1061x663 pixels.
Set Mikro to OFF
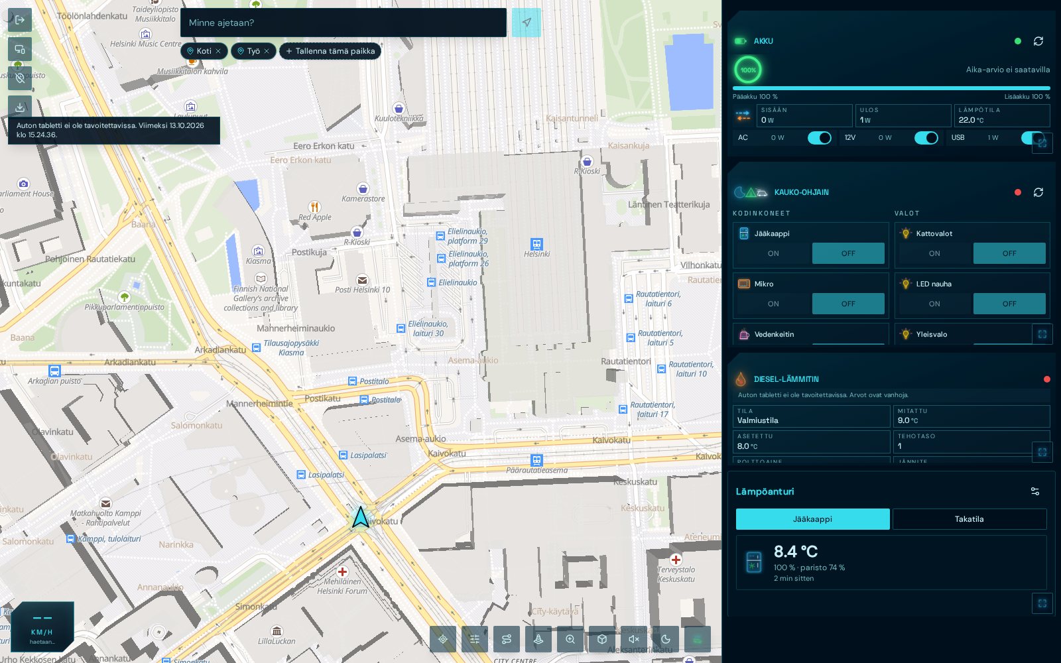848,304
